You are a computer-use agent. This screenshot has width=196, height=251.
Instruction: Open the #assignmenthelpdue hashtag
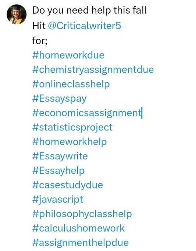(81, 243)
